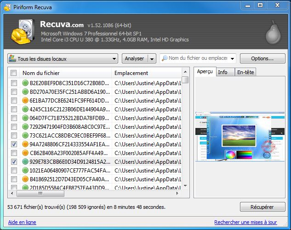Uncheck the 94A7248806CF214333554AF1EA file checkbox
This screenshot has width=291, height=230.
[14, 144]
